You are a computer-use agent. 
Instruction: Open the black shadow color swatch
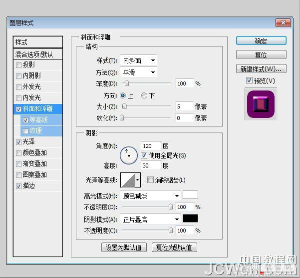coord(190,218)
